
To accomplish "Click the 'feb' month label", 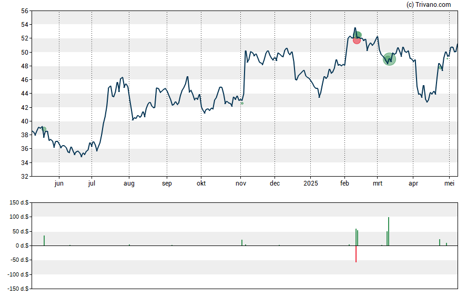I will coord(344,183).
